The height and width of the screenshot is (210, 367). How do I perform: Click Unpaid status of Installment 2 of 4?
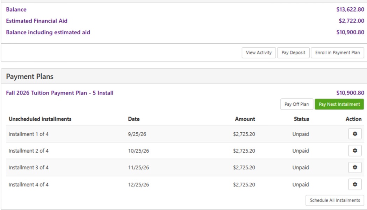[301, 151]
